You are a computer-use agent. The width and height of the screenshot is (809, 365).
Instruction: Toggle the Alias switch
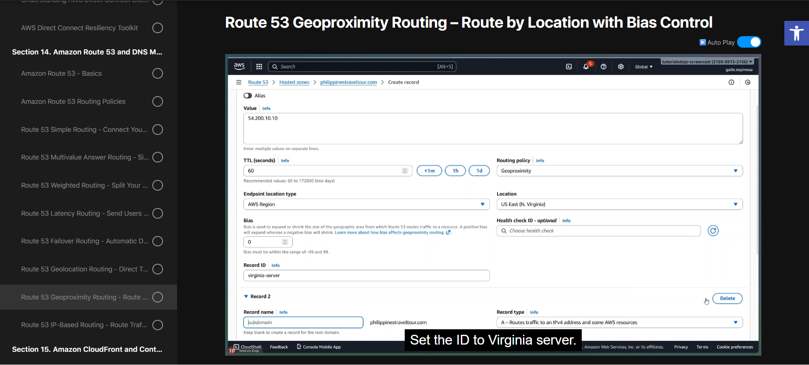click(248, 96)
